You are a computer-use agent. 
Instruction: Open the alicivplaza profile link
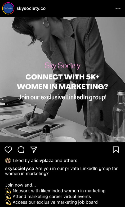[x=42, y=161]
